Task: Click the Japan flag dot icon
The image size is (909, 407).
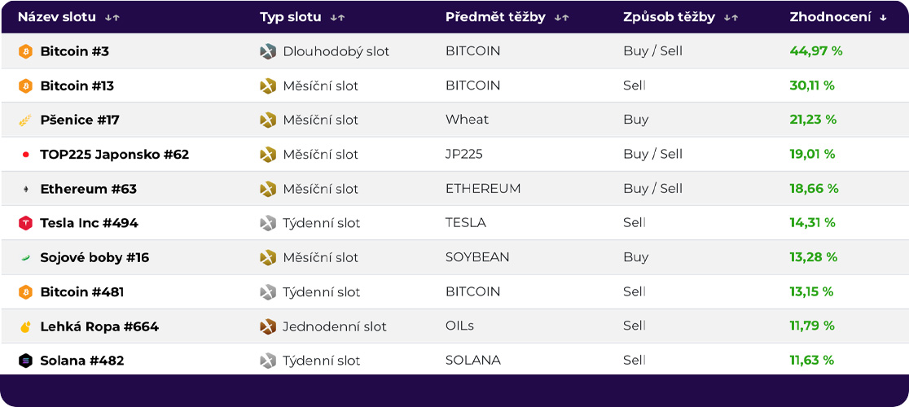Action: (25, 155)
